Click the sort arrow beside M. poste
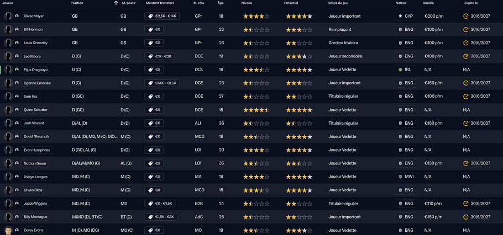The width and height of the screenshot is (503, 235). click(116, 3)
